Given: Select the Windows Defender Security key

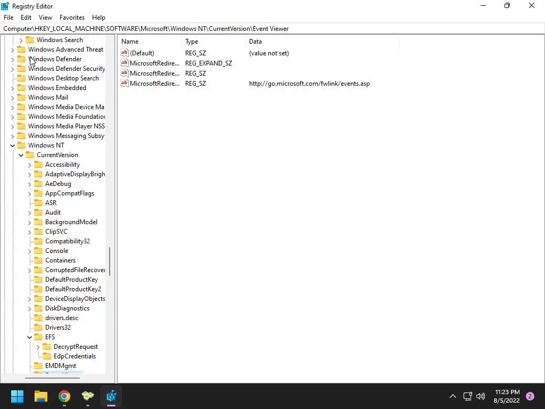Looking at the screenshot, I should [x=67, y=69].
